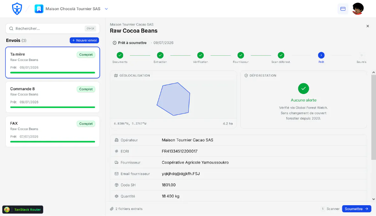Click the CtrlK shortcut badge

tap(90, 29)
